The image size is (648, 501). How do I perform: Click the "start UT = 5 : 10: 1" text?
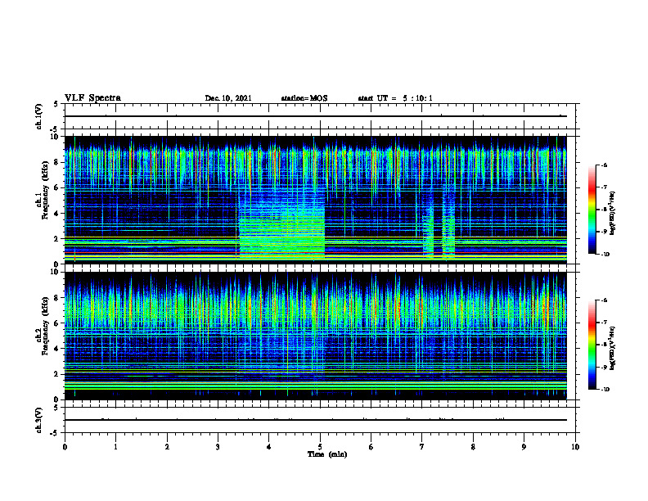click(x=395, y=98)
